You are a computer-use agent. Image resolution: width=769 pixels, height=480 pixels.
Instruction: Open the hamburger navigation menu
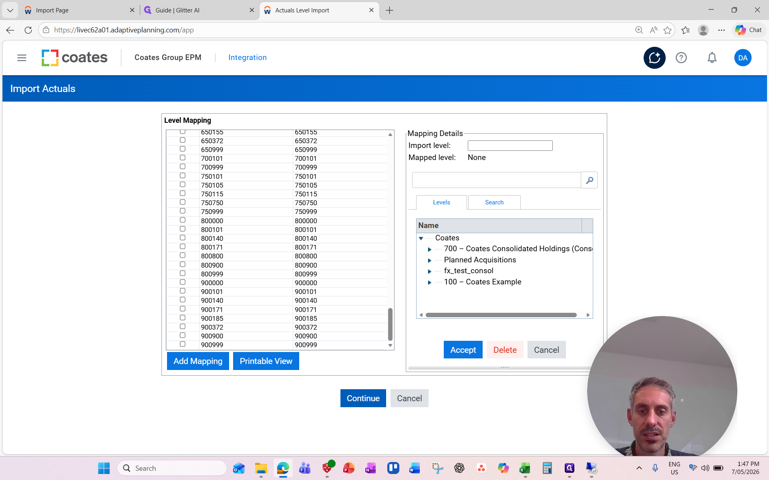22,58
